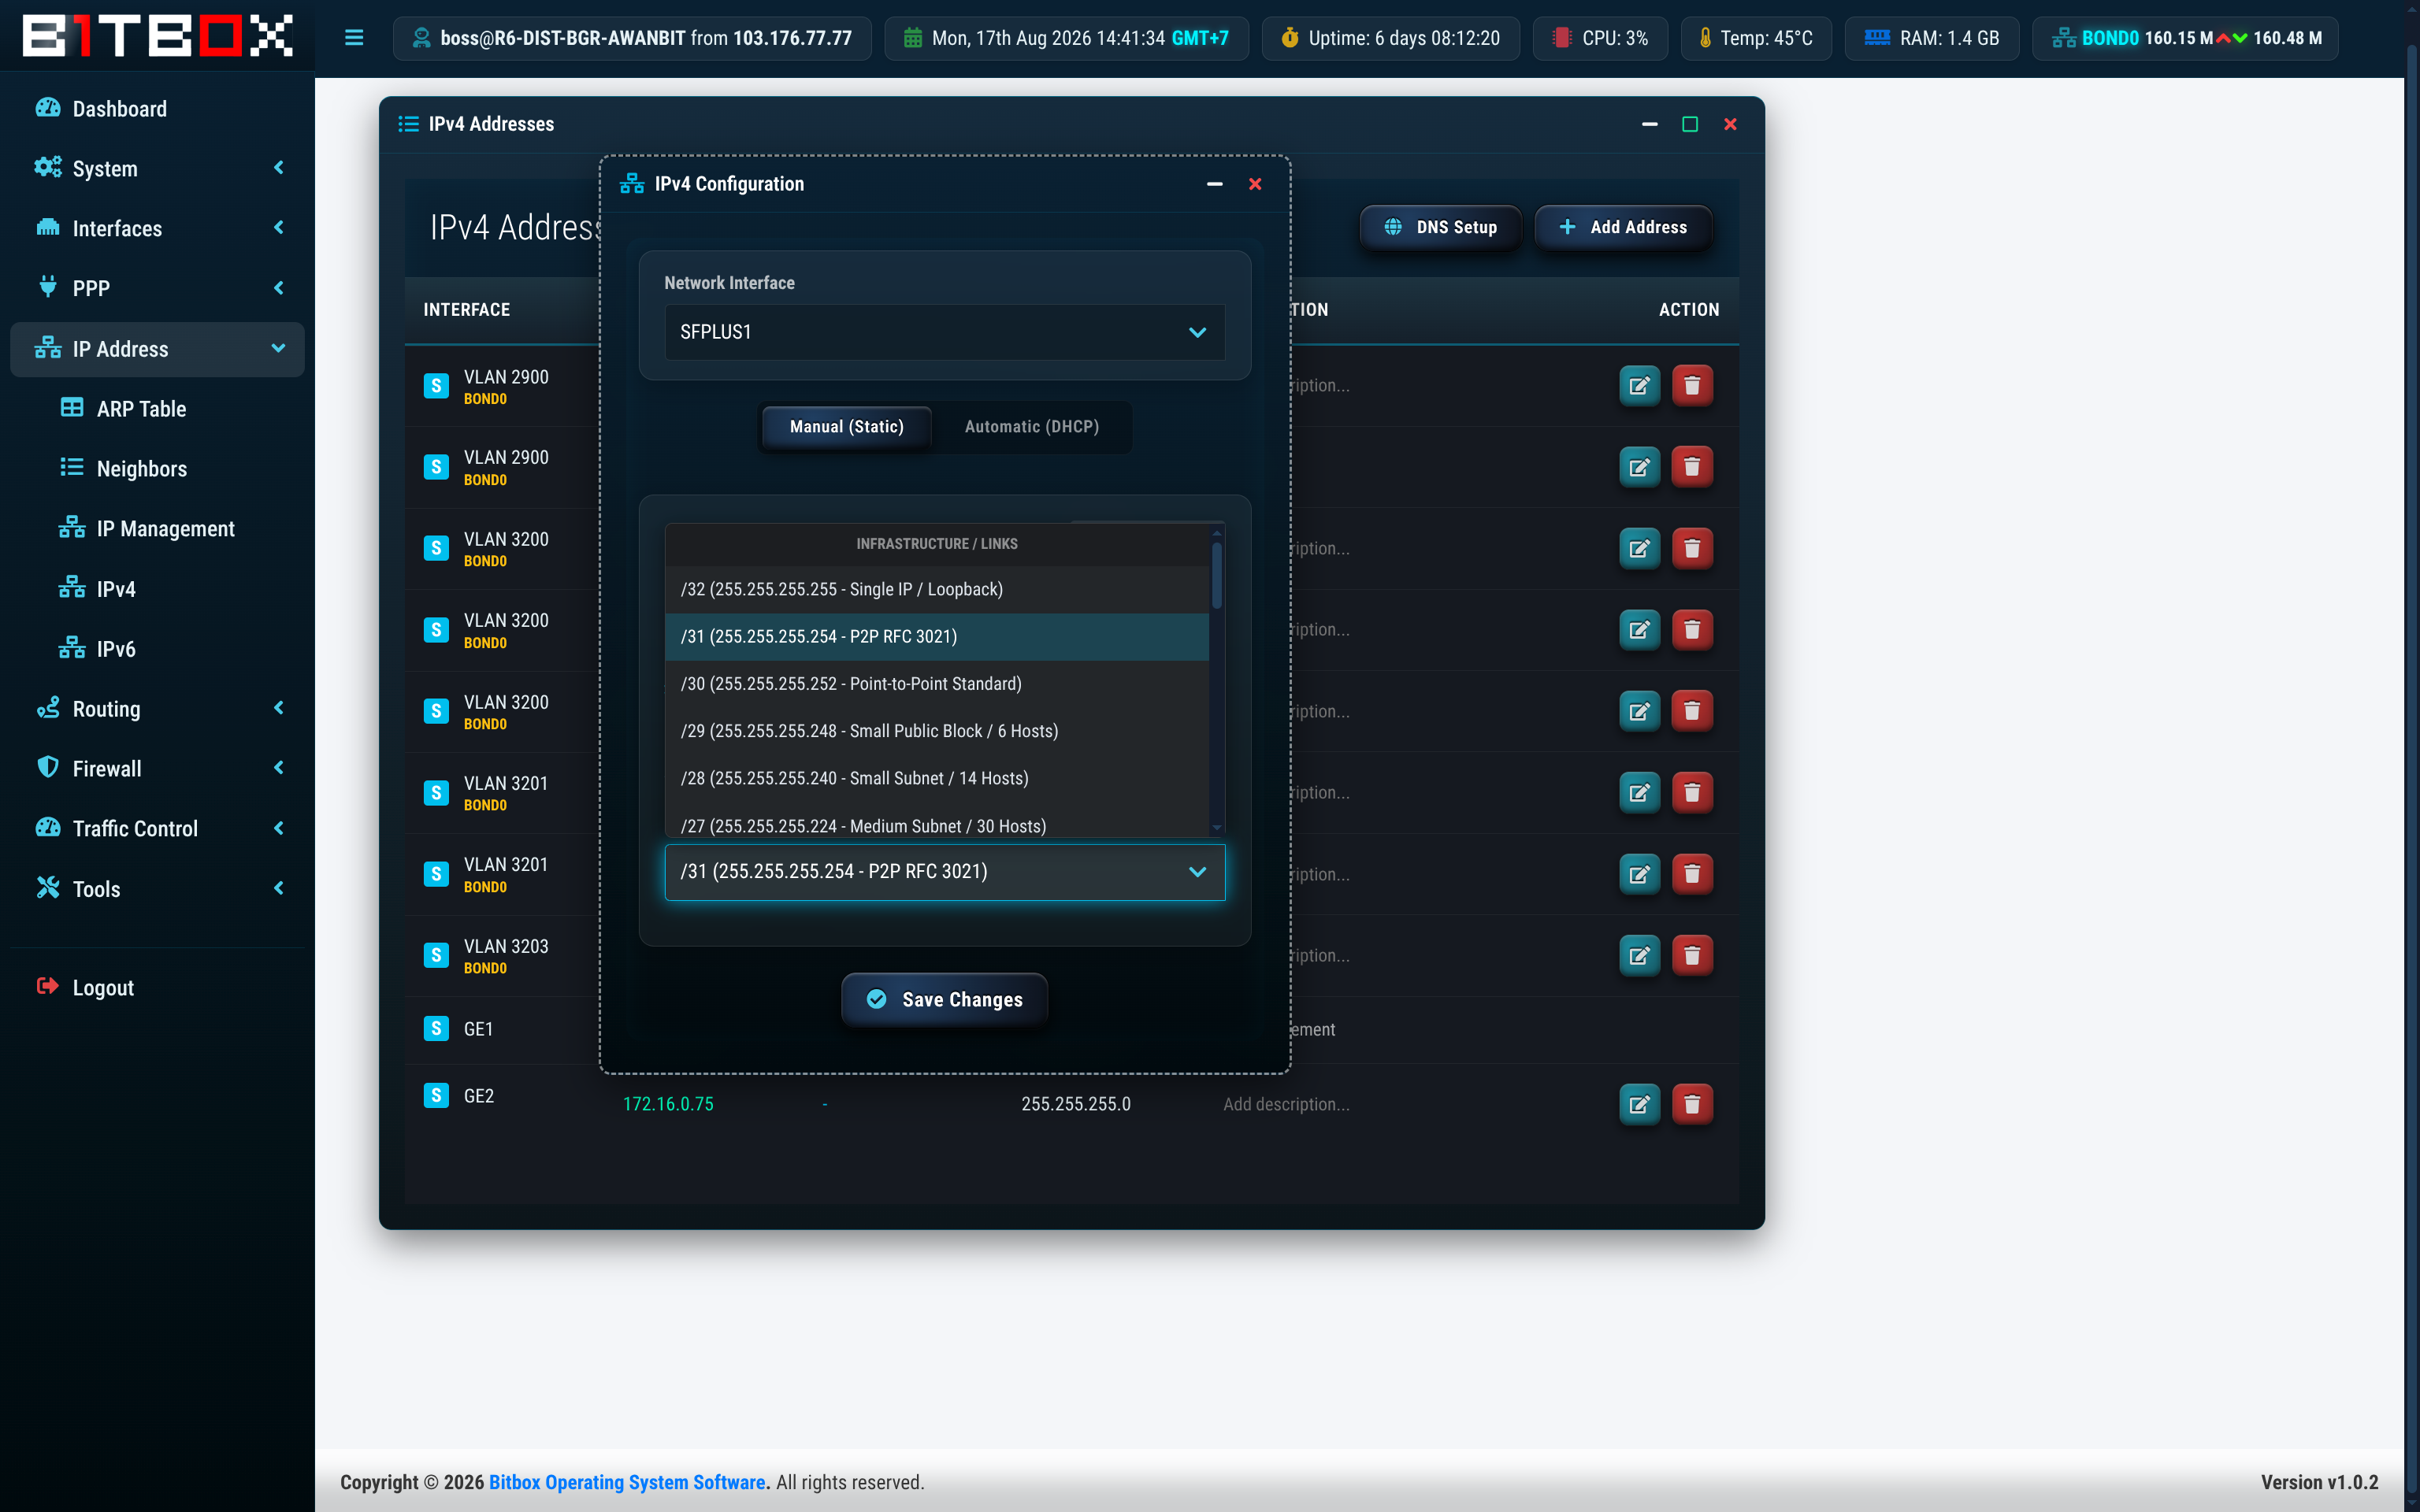Expand the System menu chevron
This screenshot has width=2420, height=1512.
pos(279,168)
